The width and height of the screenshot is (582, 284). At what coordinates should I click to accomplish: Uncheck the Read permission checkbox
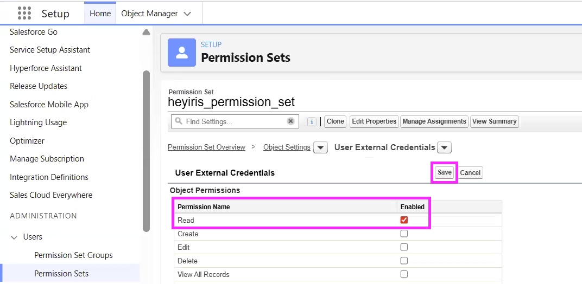[404, 220]
